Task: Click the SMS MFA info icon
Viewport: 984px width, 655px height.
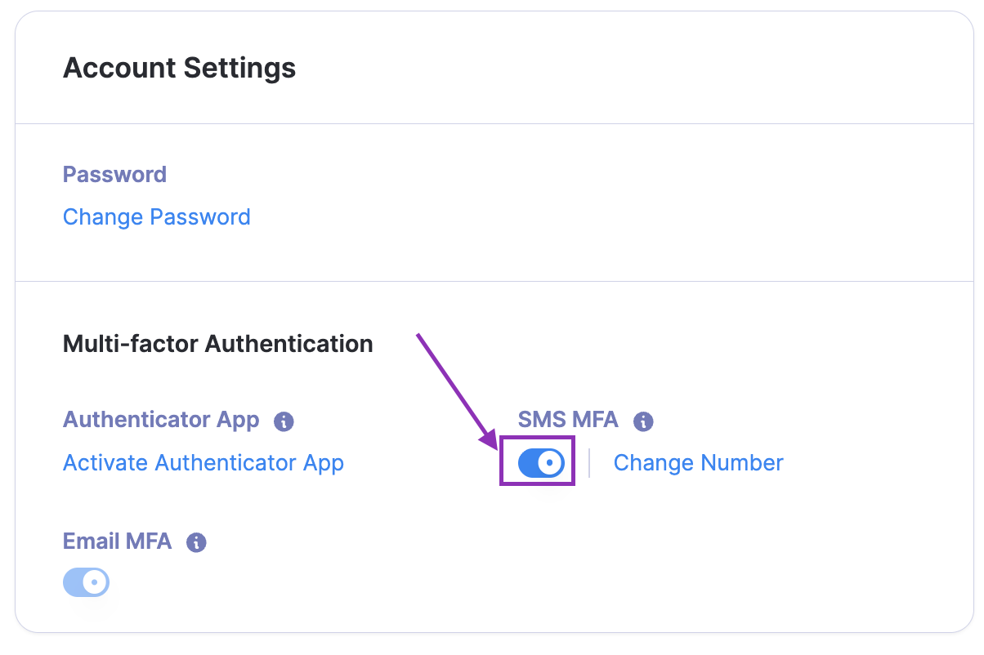Action: tap(644, 421)
